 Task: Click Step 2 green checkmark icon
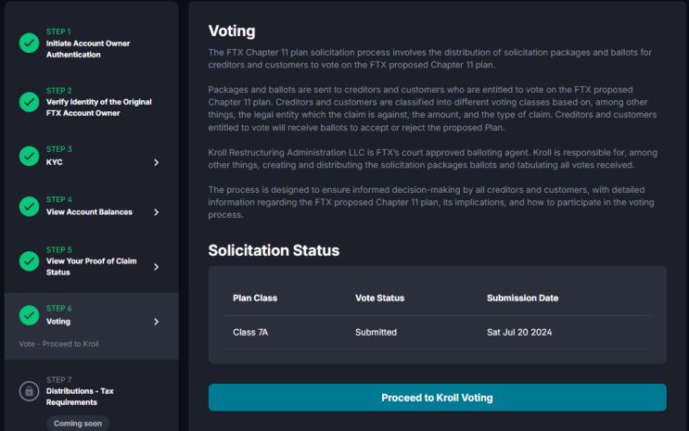coord(28,102)
